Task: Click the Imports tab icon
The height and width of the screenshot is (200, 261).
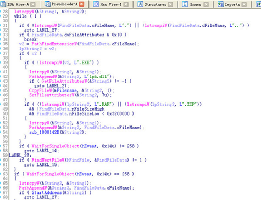Action: pyautogui.click(x=220, y=4)
